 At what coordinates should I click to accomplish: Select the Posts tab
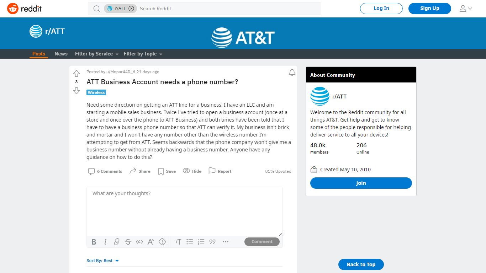click(x=39, y=54)
